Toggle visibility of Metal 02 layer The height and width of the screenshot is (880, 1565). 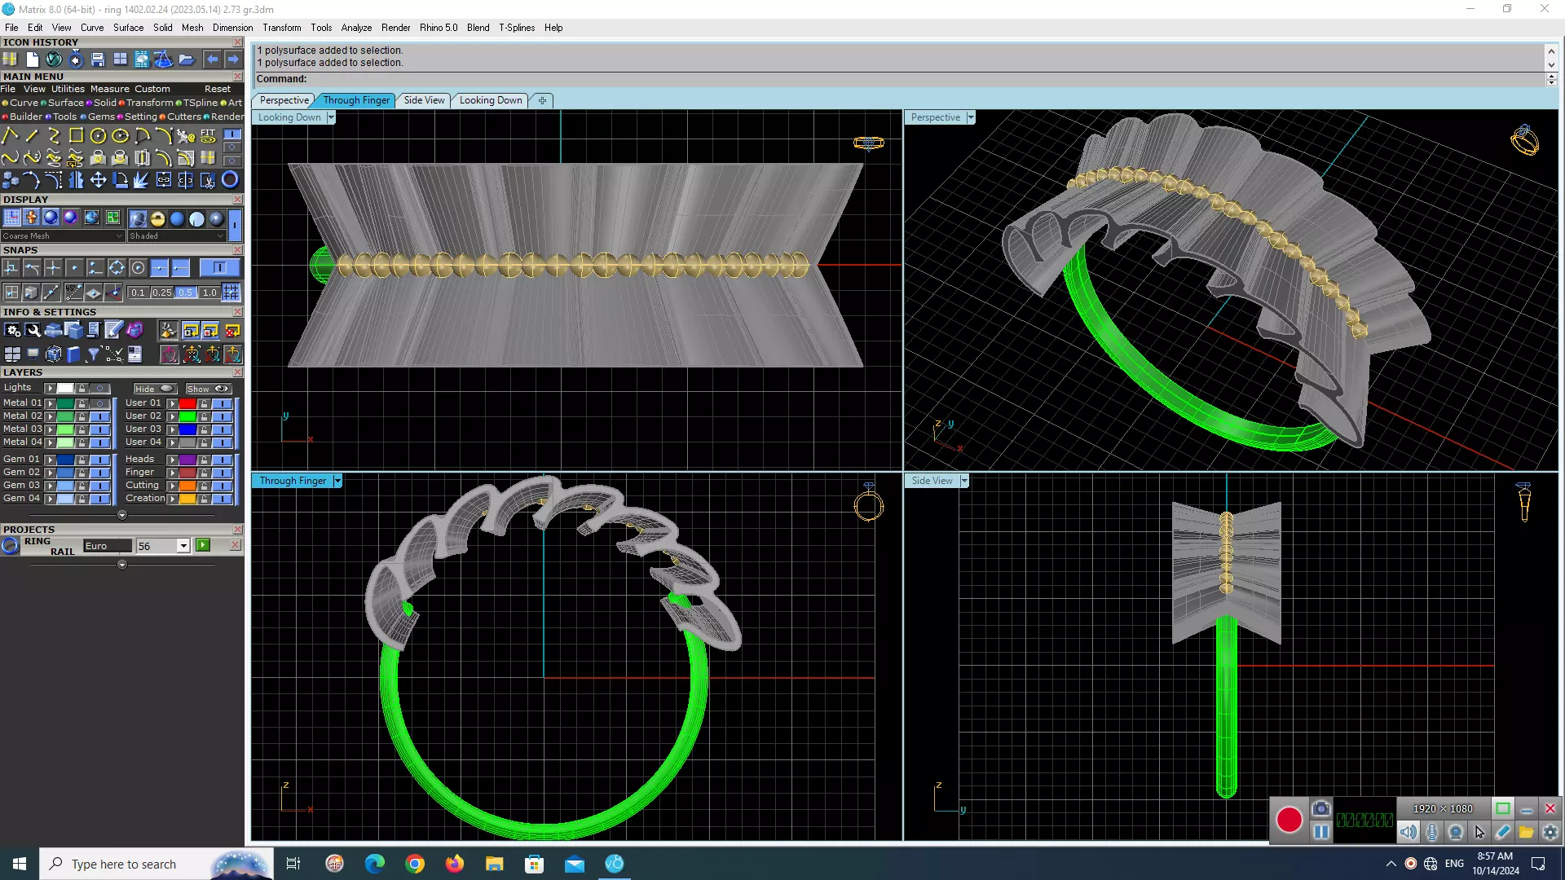point(99,416)
